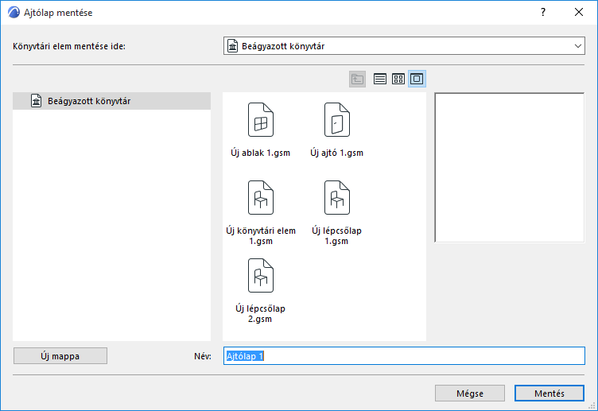Image resolution: width=598 pixels, height=411 pixels.
Task: Select the Új könyvtári elem 1.gsm file icon
Action: pos(261,197)
